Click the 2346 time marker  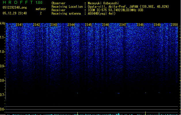pos(106,25)
